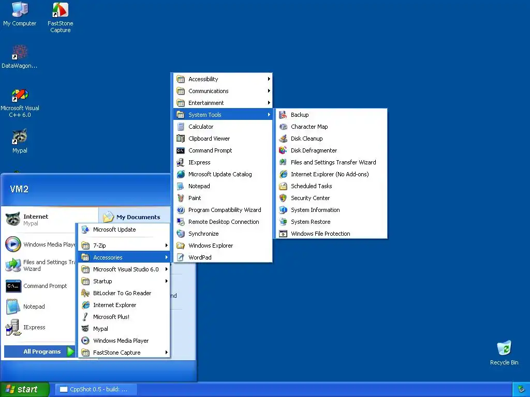The width and height of the screenshot is (530, 397).
Task: Click the System Restore icon
Action: pos(283,221)
